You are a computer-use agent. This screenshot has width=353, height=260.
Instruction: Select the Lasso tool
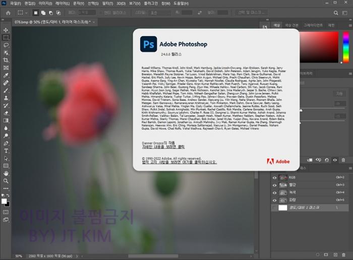click(x=6, y=45)
